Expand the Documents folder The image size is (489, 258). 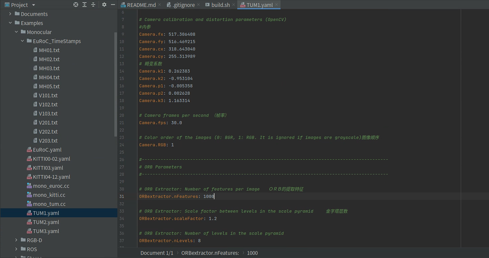(10, 14)
